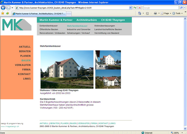The height and width of the screenshot is (134, 187).
Task: Open the address bar history dropdown
Action: click(x=130, y=8)
